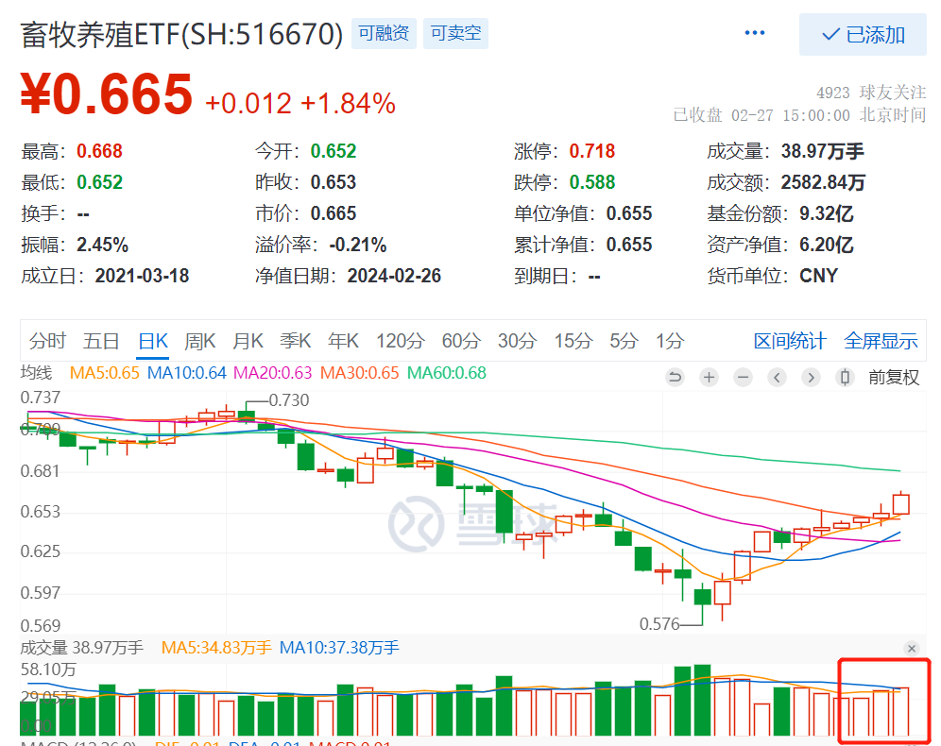
Task: Pan chart right using right chevron icon
Action: coord(811,377)
